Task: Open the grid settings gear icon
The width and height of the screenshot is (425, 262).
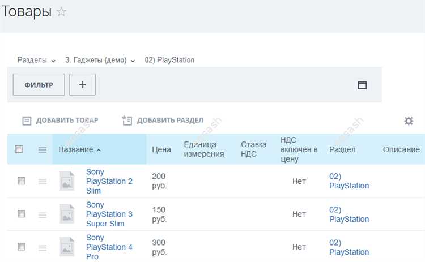Action: pyautogui.click(x=409, y=121)
